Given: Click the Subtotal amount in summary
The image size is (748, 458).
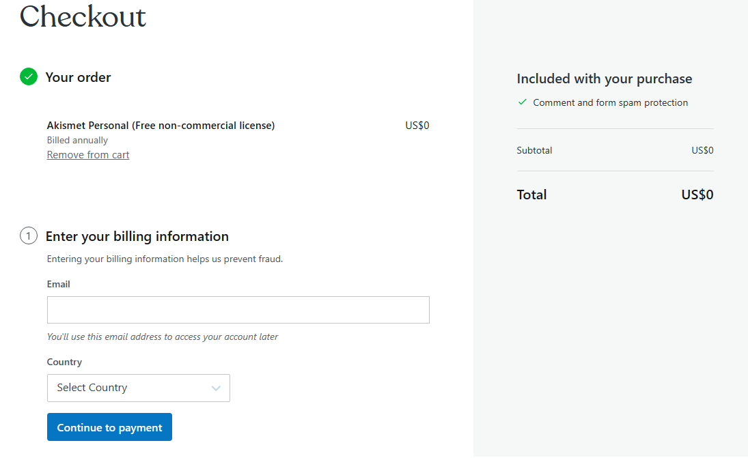Looking at the screenshot, I should click(702, 150).
